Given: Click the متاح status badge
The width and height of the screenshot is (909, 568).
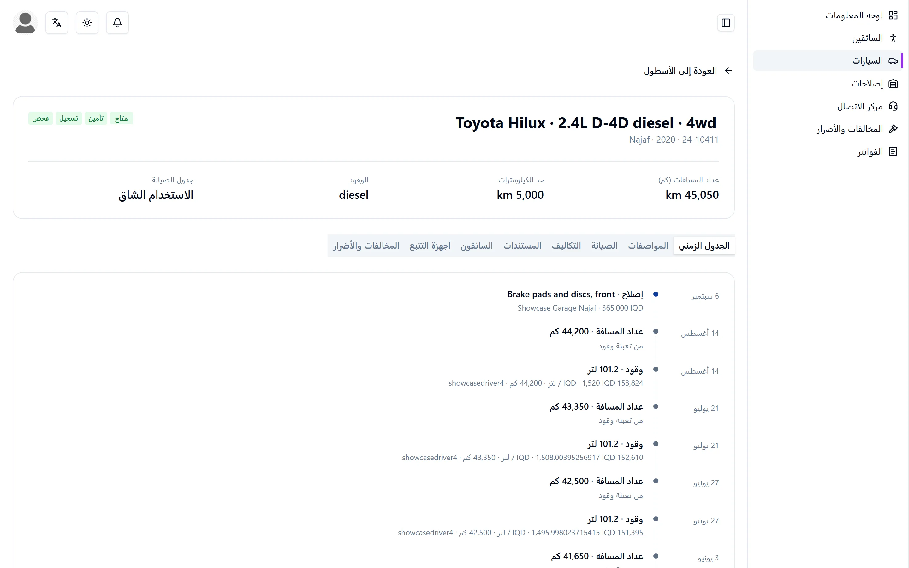Looking at the screenshot, I should click(x=121, y=118).
